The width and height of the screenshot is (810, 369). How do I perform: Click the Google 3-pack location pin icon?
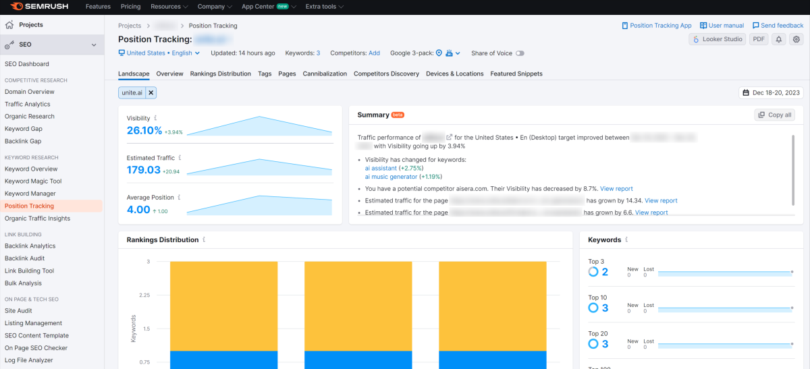click(439, 53)
